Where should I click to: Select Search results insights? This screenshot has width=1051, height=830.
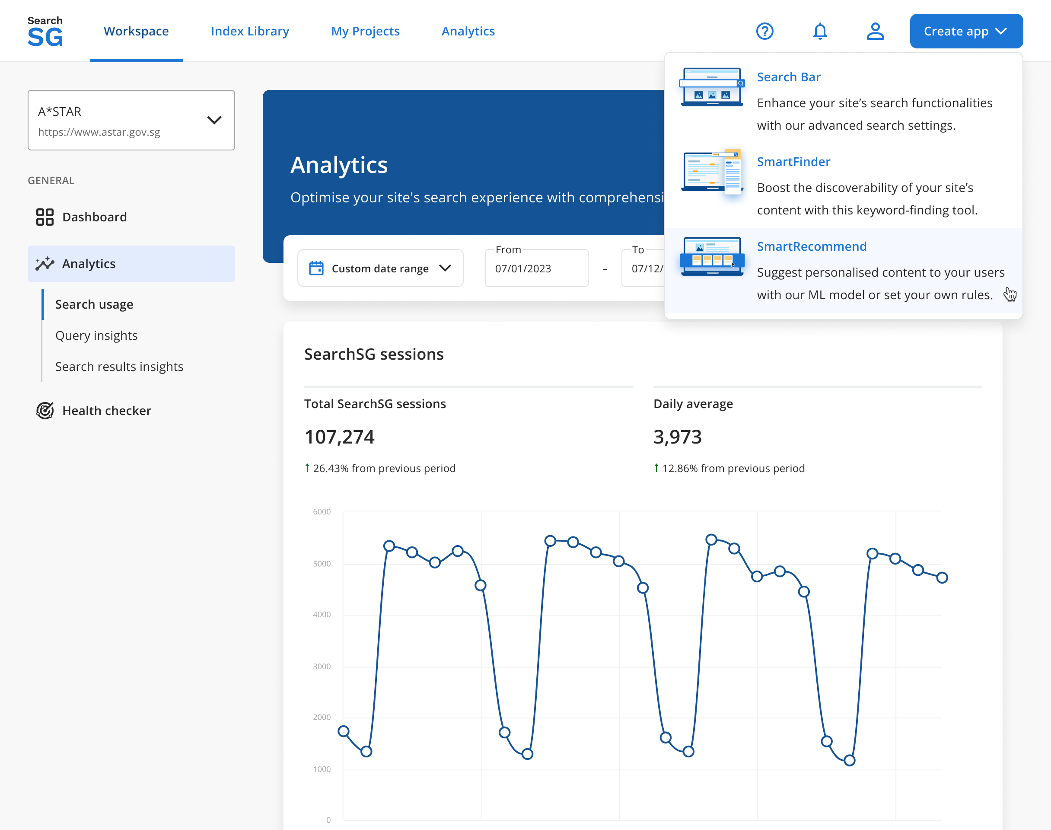pyautogui.click(x=119, y=367)
